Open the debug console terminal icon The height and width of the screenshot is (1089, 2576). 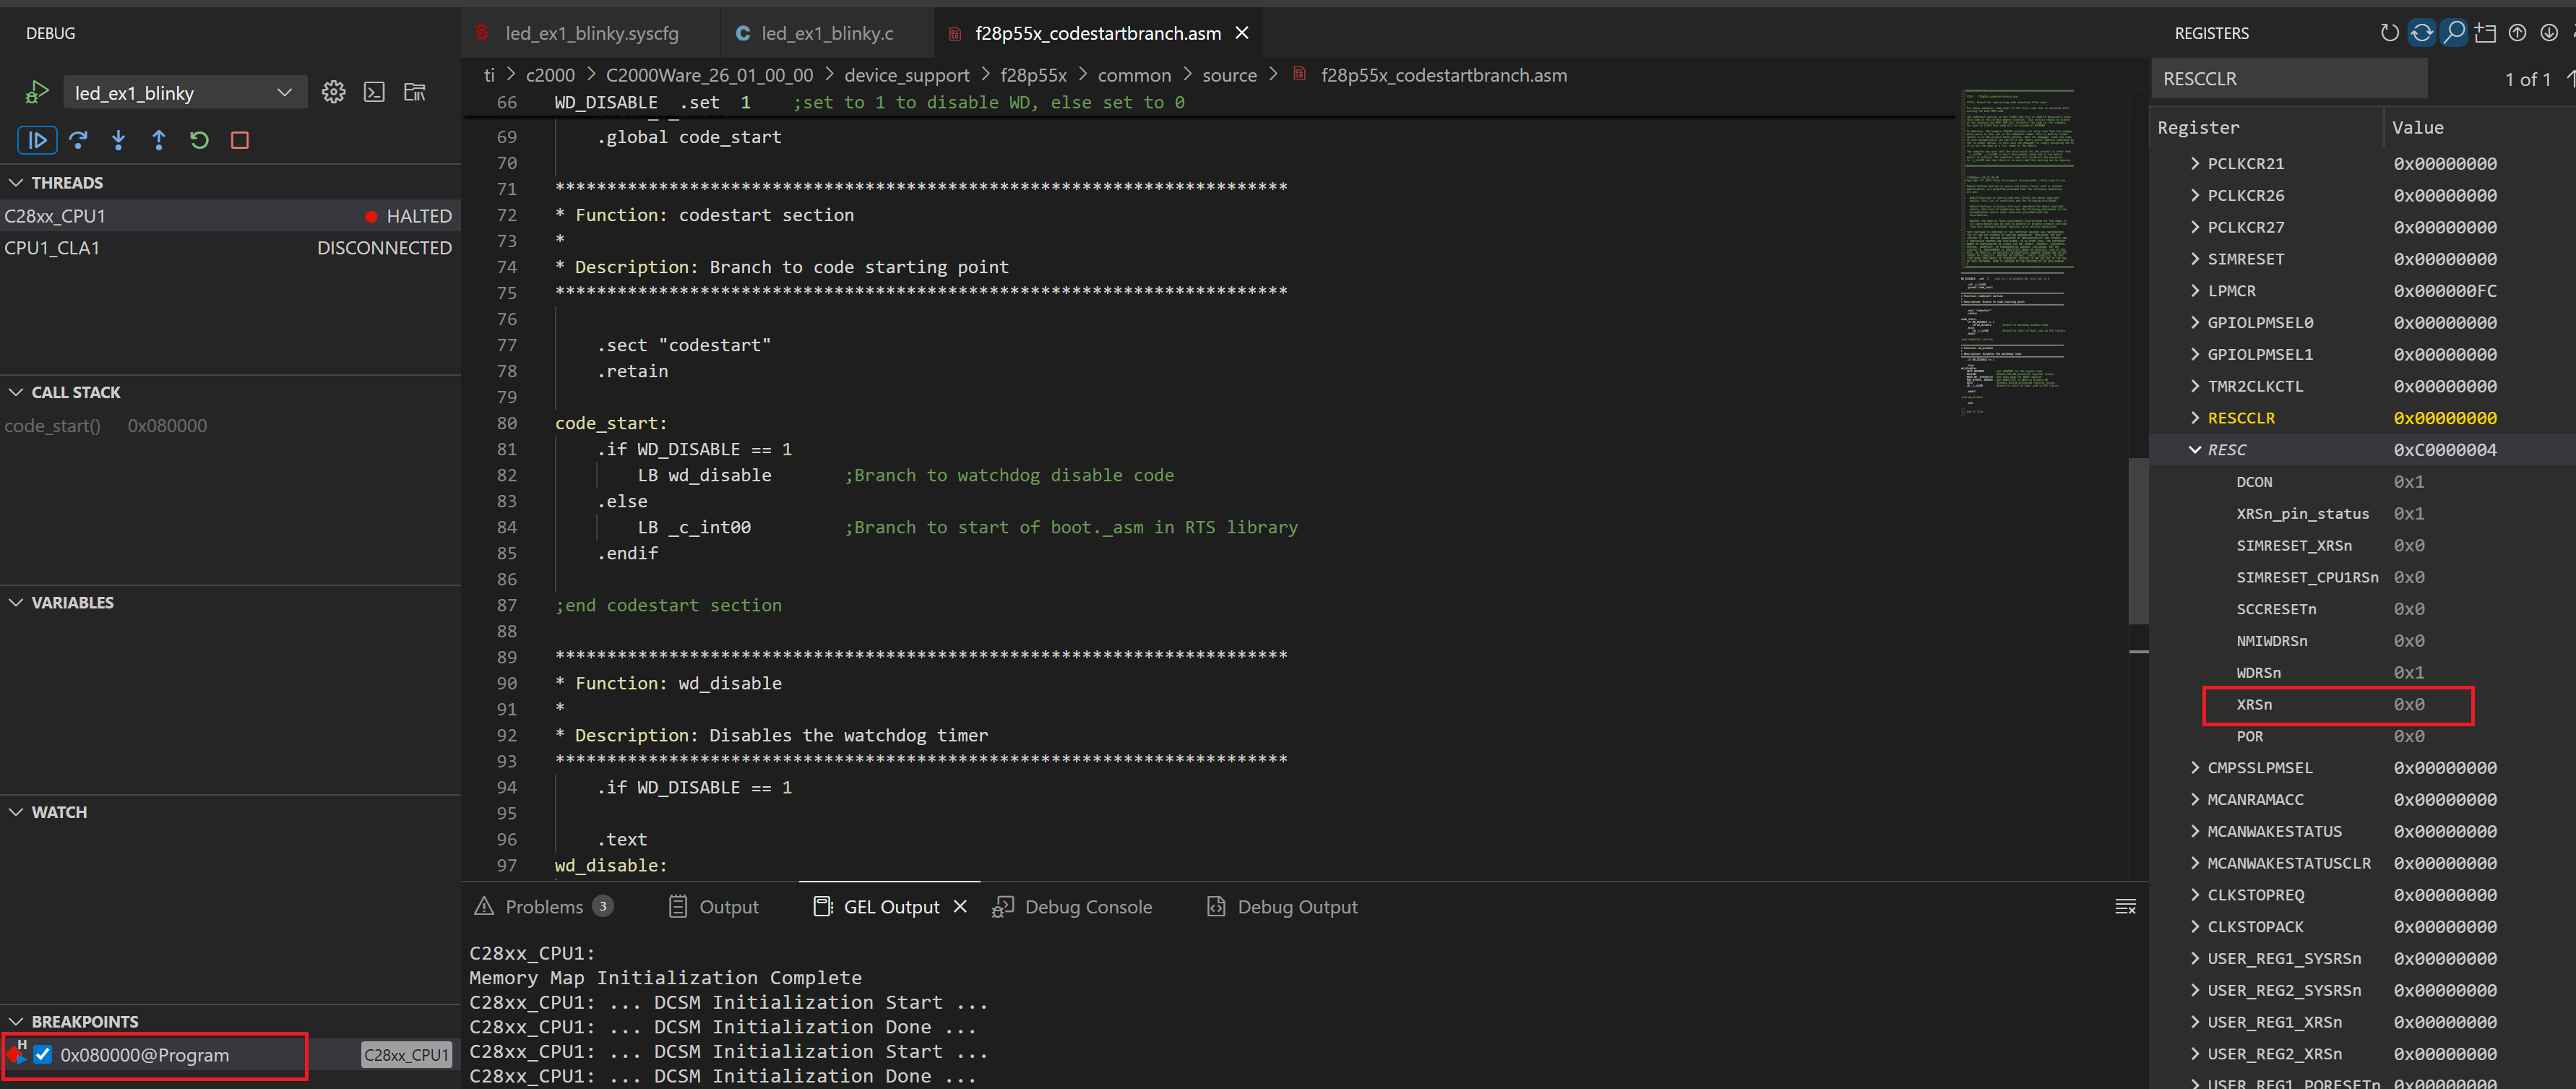coord(374,93)
